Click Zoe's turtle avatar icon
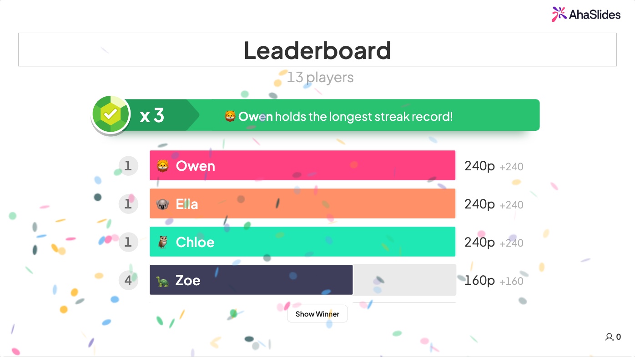635x357 pixels. coord(163,281)
